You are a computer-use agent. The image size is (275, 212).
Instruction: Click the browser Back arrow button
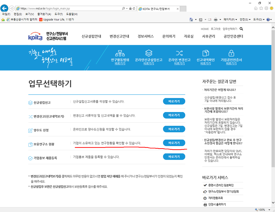point(4,8)
